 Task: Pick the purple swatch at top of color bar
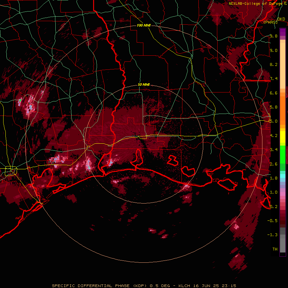283,32
